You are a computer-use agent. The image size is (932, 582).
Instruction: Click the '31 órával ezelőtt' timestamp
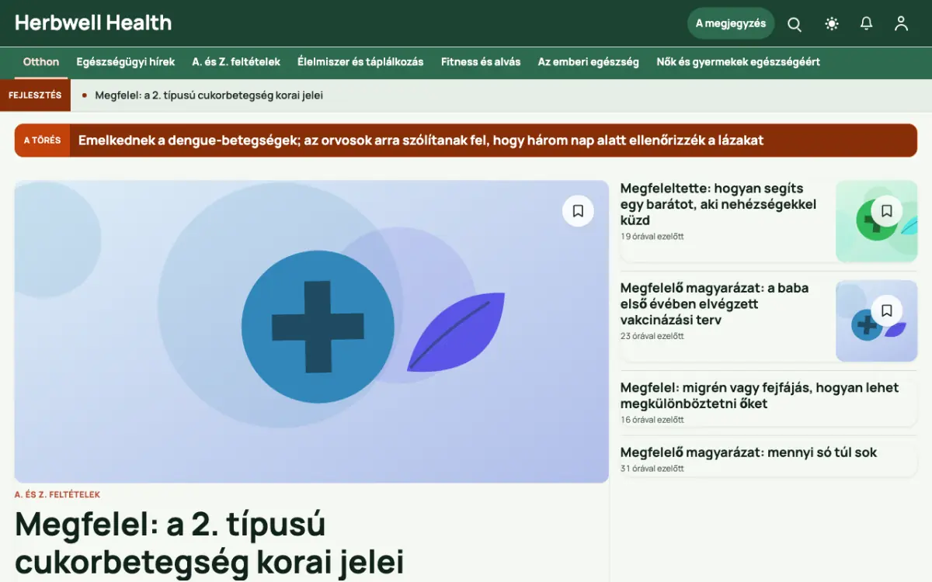point(652,469)
